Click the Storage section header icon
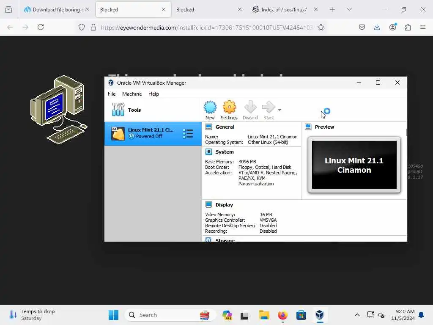 point(209,240)
